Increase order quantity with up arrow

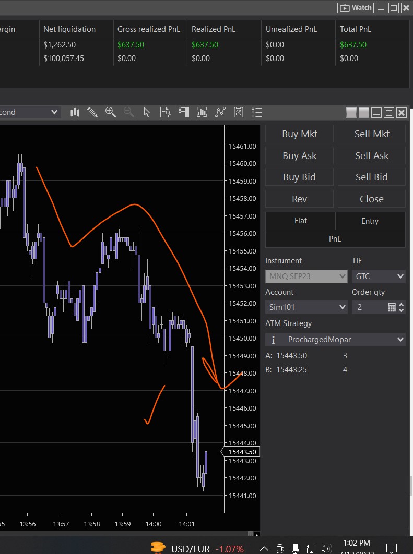coord(401,305)
